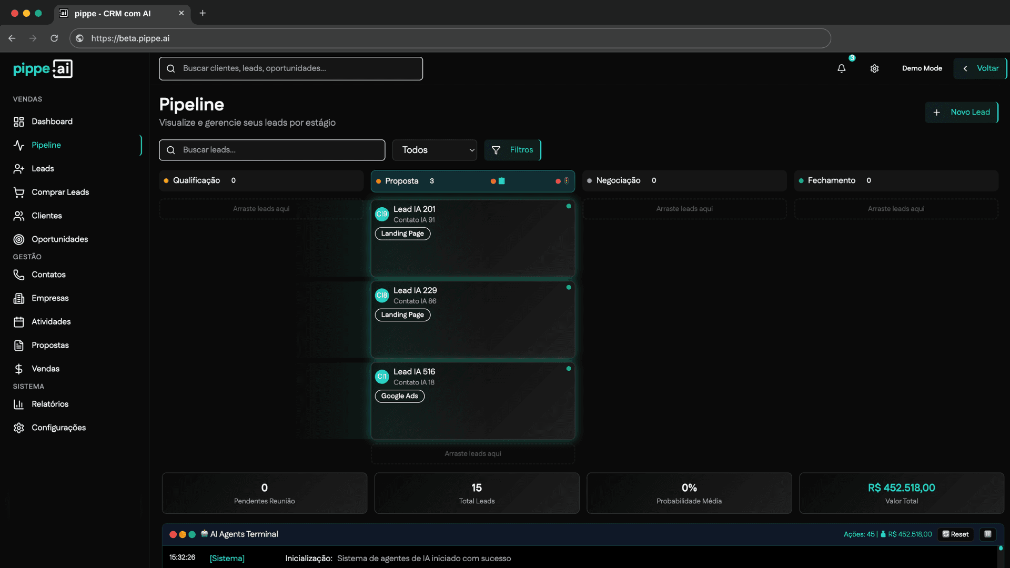The image size is (1010, 568).
Task: Open the Pipeline section in the sidebar
Action: coord(46,145)
